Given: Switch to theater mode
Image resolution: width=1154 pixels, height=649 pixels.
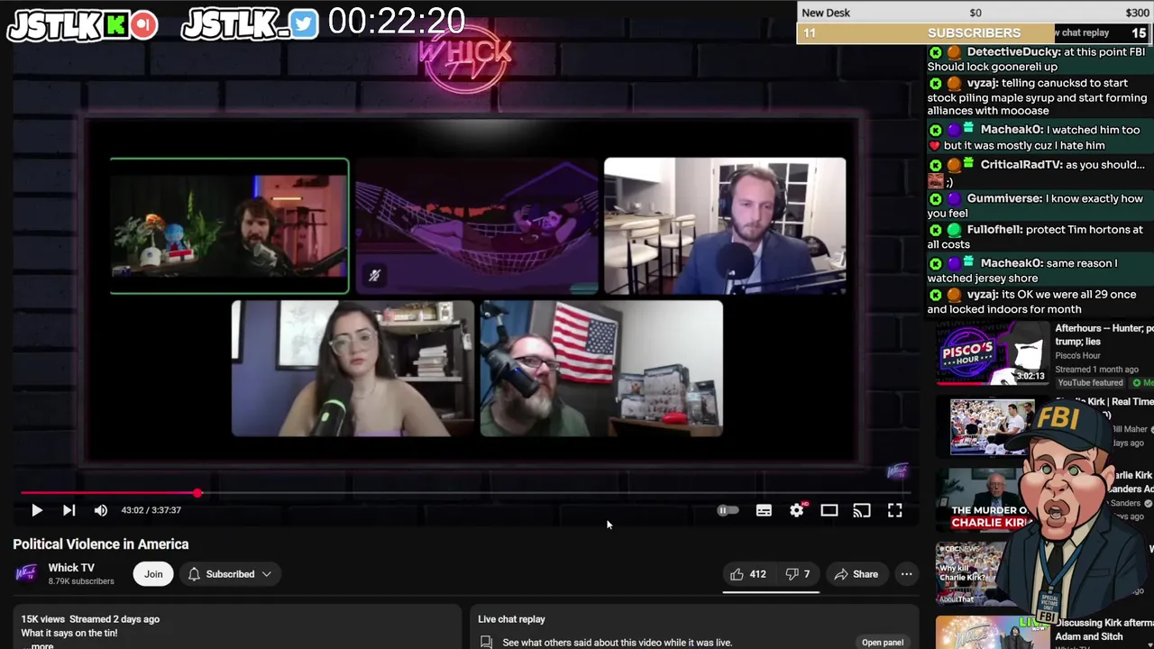Looking at the screenshot, I should point(829,510).
